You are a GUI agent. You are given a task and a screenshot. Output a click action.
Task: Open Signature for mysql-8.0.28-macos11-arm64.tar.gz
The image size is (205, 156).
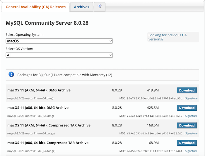[191, 133]
